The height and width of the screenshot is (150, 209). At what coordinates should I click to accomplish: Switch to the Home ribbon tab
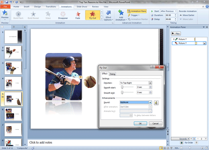coord(16,6)
